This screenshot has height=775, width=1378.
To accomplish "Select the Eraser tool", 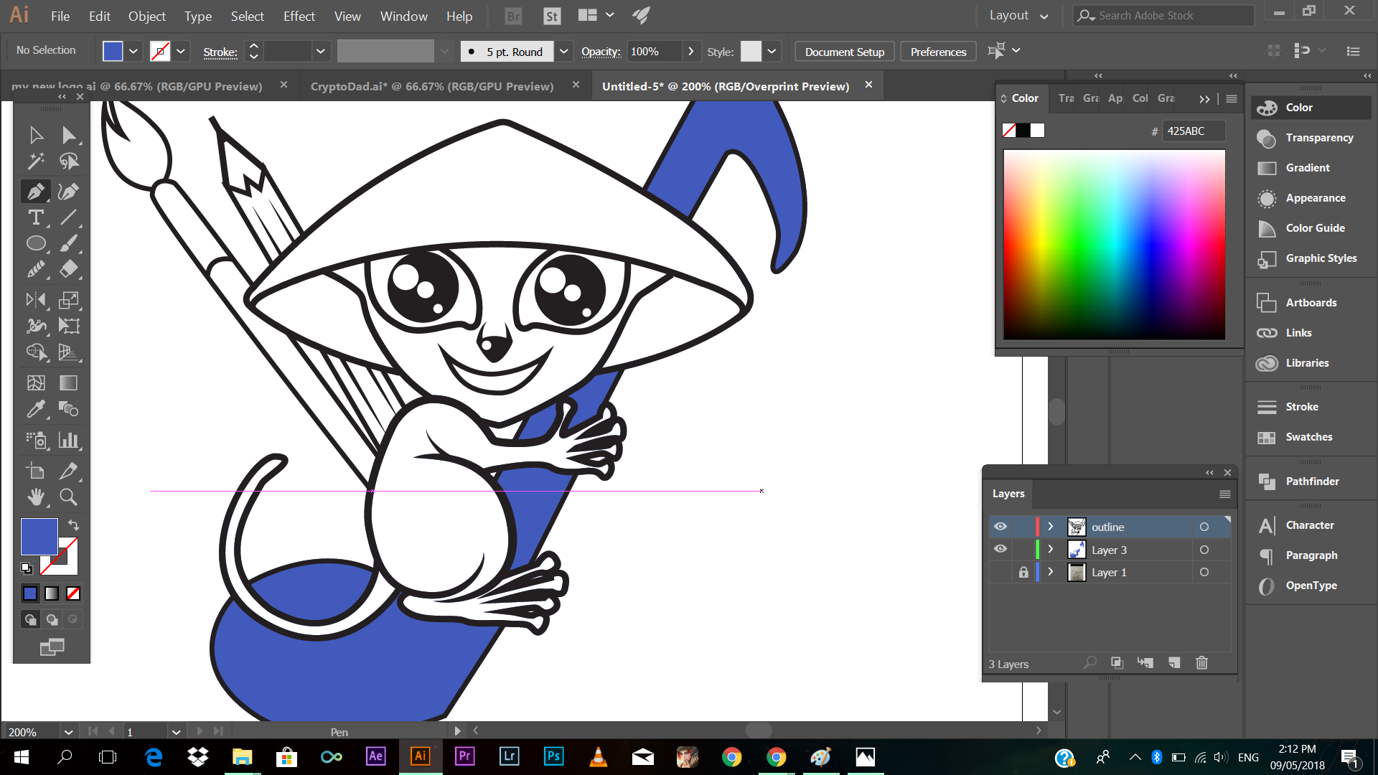I will click(69, 269).
